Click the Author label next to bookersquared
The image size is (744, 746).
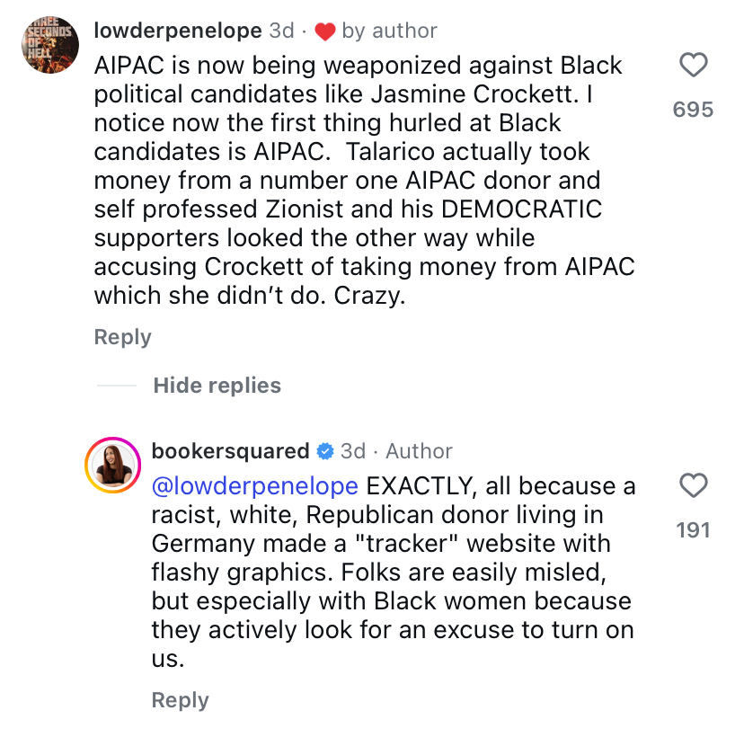pyautogui.click(x=419, y=451)
